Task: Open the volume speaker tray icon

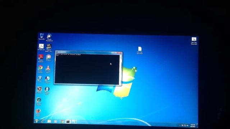Action: tap(187, 125)
